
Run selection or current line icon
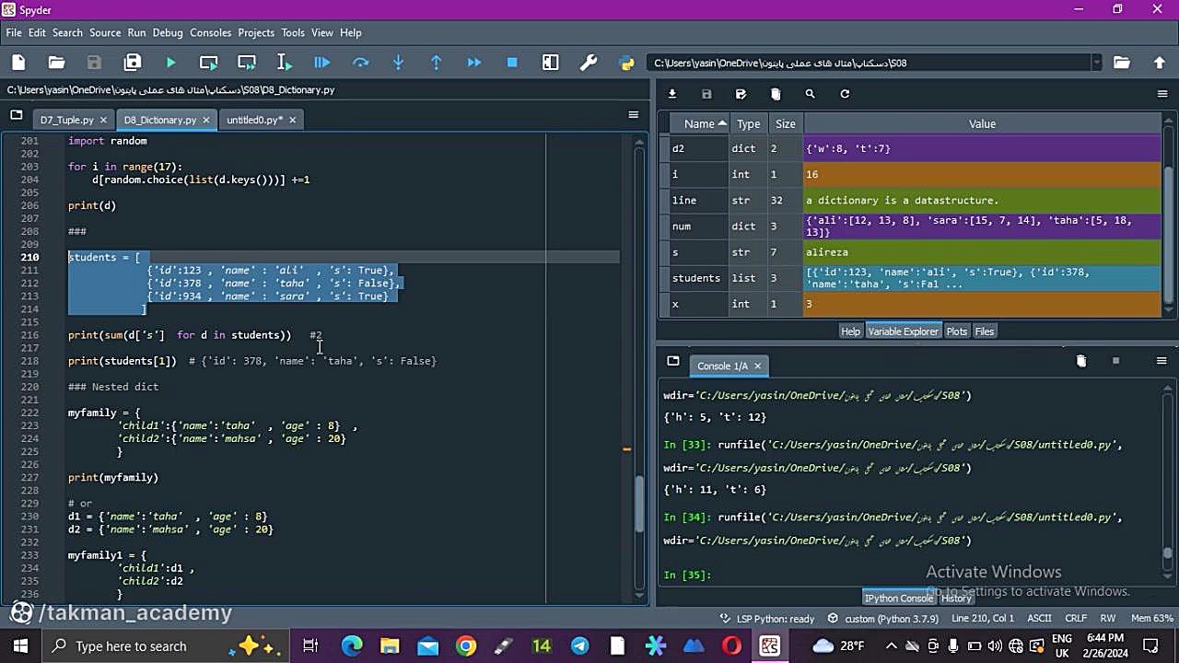tap(284, 63)
